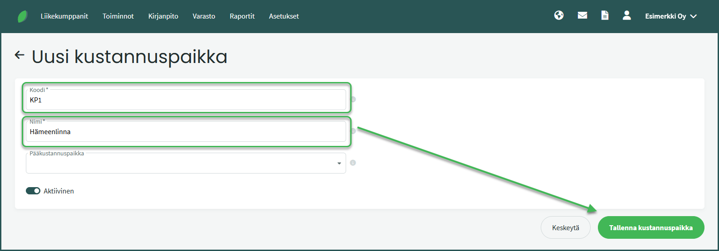Cancel with the Keskeytä button
Viewport: 719px width, 251px height.
565,227
